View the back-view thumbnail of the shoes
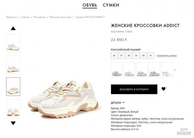Image resolution: width=194 pixels, height=138 pixels. coord(13,108)
